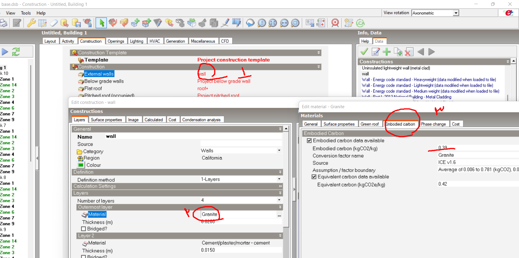Click the Material browse ellipsis button
The width and height of the screenshot is (519, 258).
pyautogui.click(x=279, y=215)
